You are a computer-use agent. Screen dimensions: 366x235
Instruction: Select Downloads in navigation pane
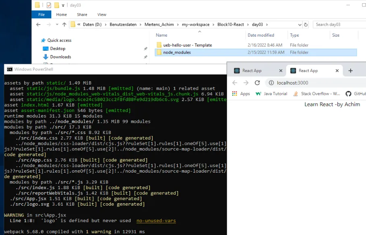(60, 57)
